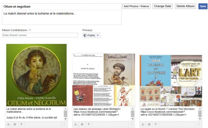
Task: Tag people on the Otium et Negotium photo
Action: [9, 124]
